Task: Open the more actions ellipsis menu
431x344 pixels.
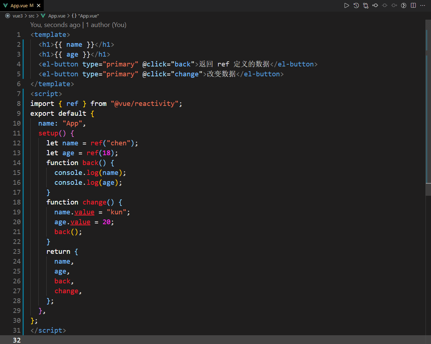Action: pos(423,5)
